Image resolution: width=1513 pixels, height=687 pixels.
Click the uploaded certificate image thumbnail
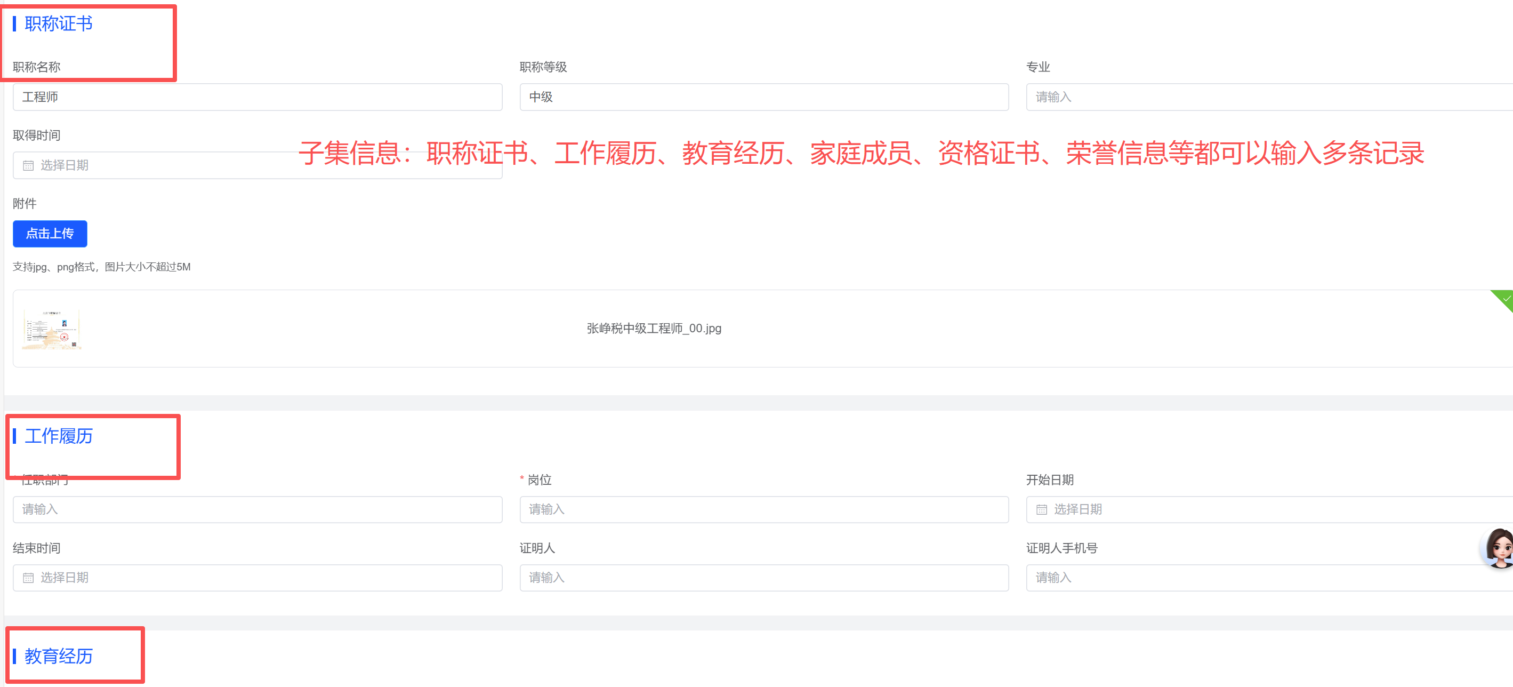click(52, 329)
